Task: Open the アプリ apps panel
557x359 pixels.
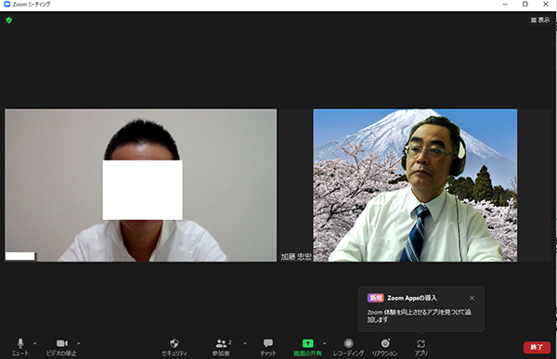Action: click(421, 347)
